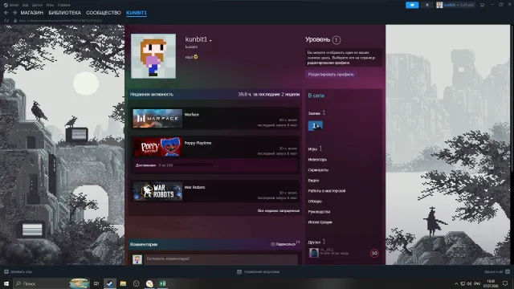The image size is (514, 289).
Task: Go back with the left arrow
Action: coord(6,13)
